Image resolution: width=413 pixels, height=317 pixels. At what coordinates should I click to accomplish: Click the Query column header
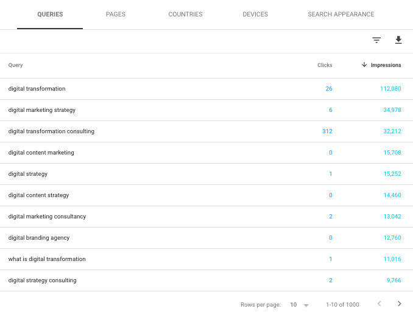16,65
